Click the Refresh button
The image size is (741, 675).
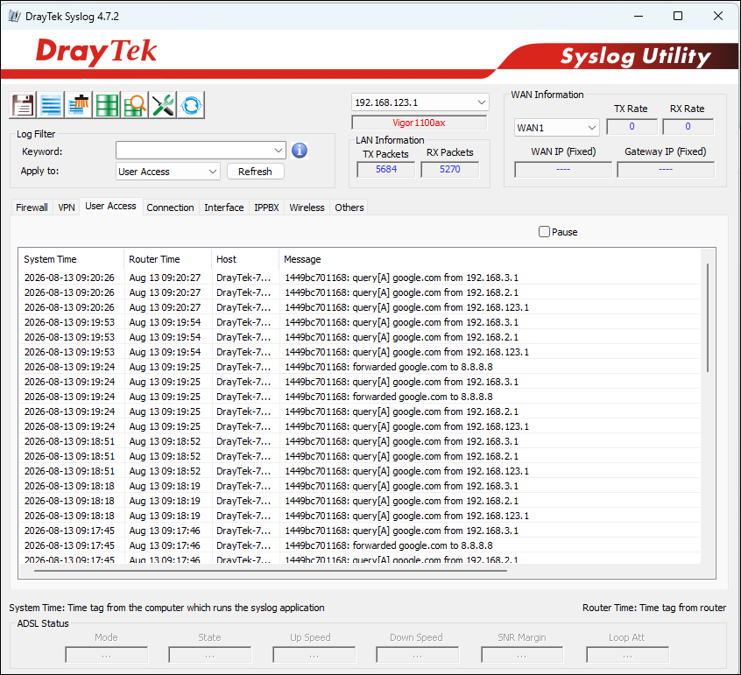pyautogui.click(x=255, y=172)
